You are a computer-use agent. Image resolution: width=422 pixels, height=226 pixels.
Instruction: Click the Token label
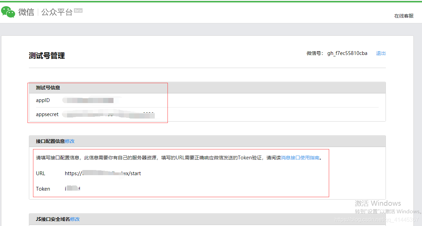click(43, 189)
